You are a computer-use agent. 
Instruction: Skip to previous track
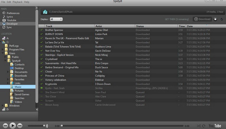(5, 126)
